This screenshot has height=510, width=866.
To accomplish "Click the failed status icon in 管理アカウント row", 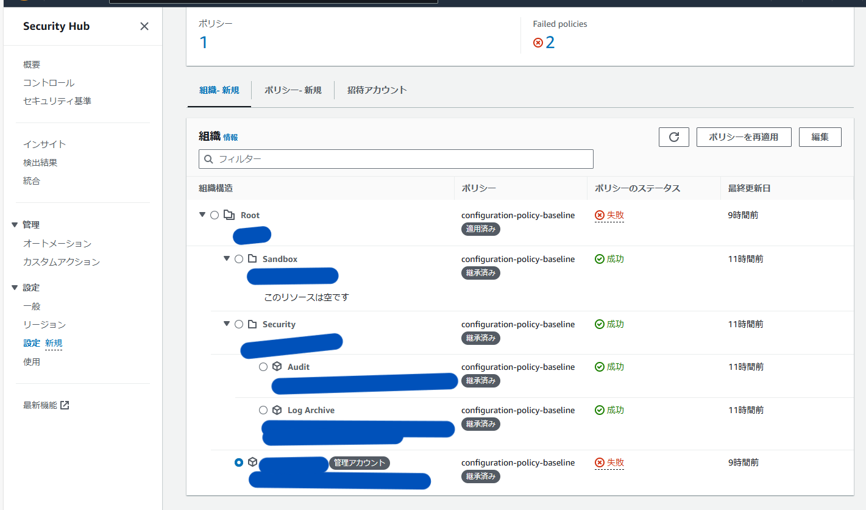I will tap(600, 462).
